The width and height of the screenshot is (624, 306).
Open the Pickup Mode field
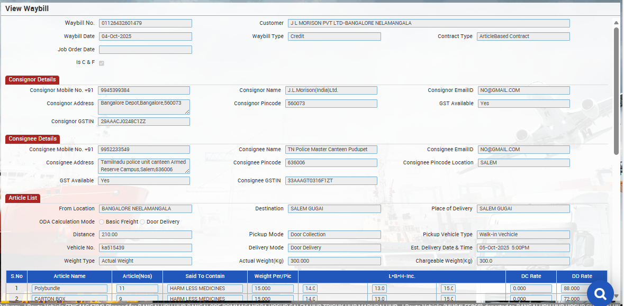click(334, 235)
